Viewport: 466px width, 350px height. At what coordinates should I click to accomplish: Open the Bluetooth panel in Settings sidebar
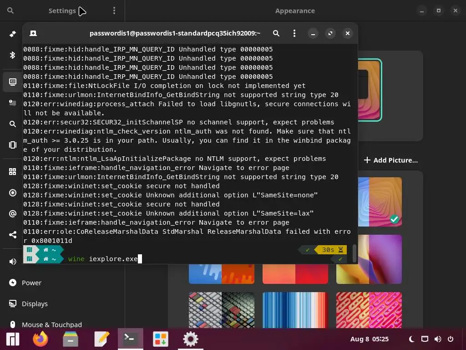click(x=12, y=55)
